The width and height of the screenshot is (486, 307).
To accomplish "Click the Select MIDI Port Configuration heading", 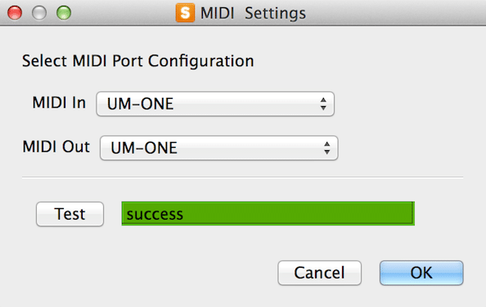I will click(138, 61).
